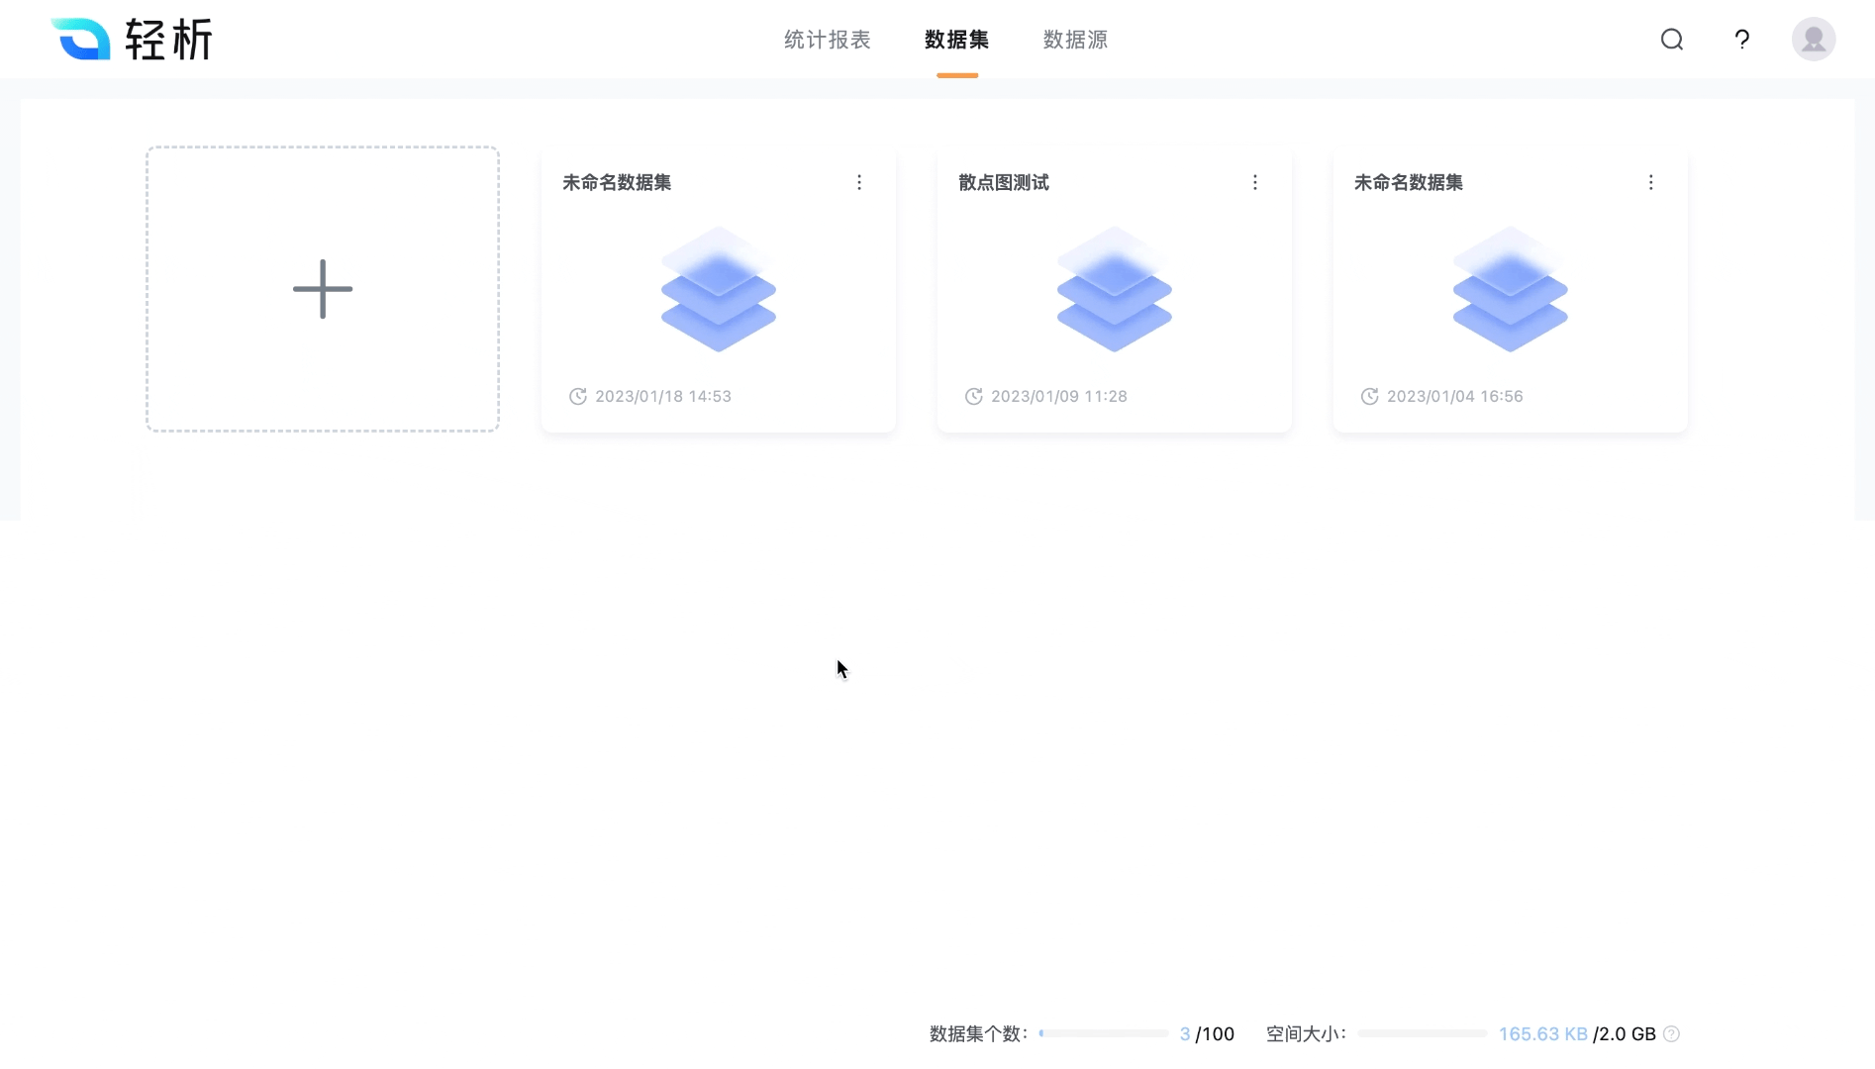The height and width of the screenshot is (1069, 1875).
Task: Click the 轻析 logo
Action: pos(132,40)
